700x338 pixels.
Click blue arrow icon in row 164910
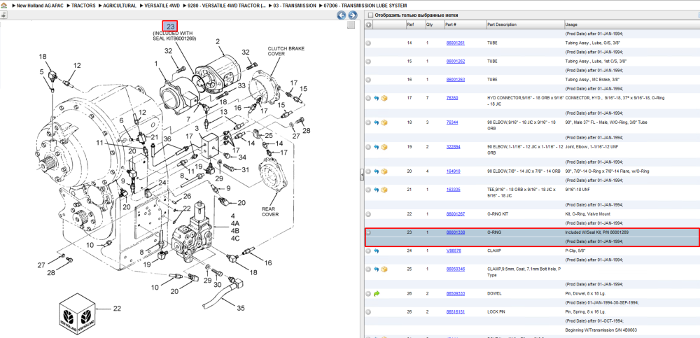tap(377, 171)
